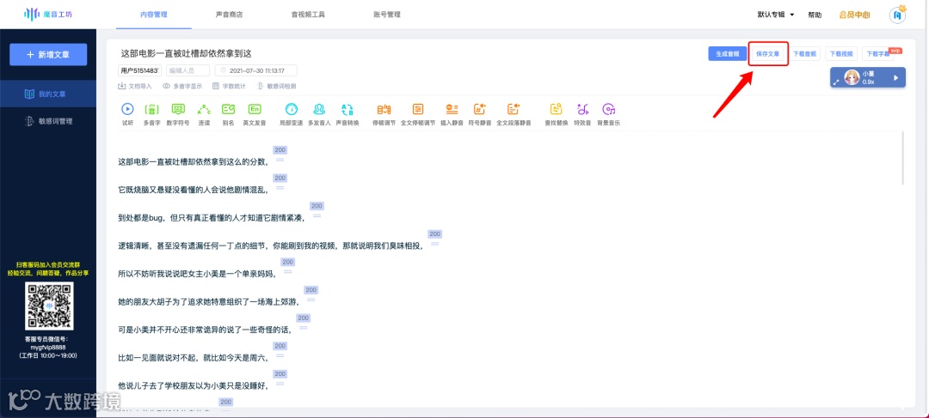Run the 敏感词检测 sensitive word check
929x418 pixels.
[277, 87]
